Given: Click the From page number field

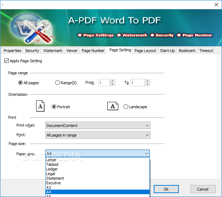Looking at the screenshot, I should coord(104,83).
